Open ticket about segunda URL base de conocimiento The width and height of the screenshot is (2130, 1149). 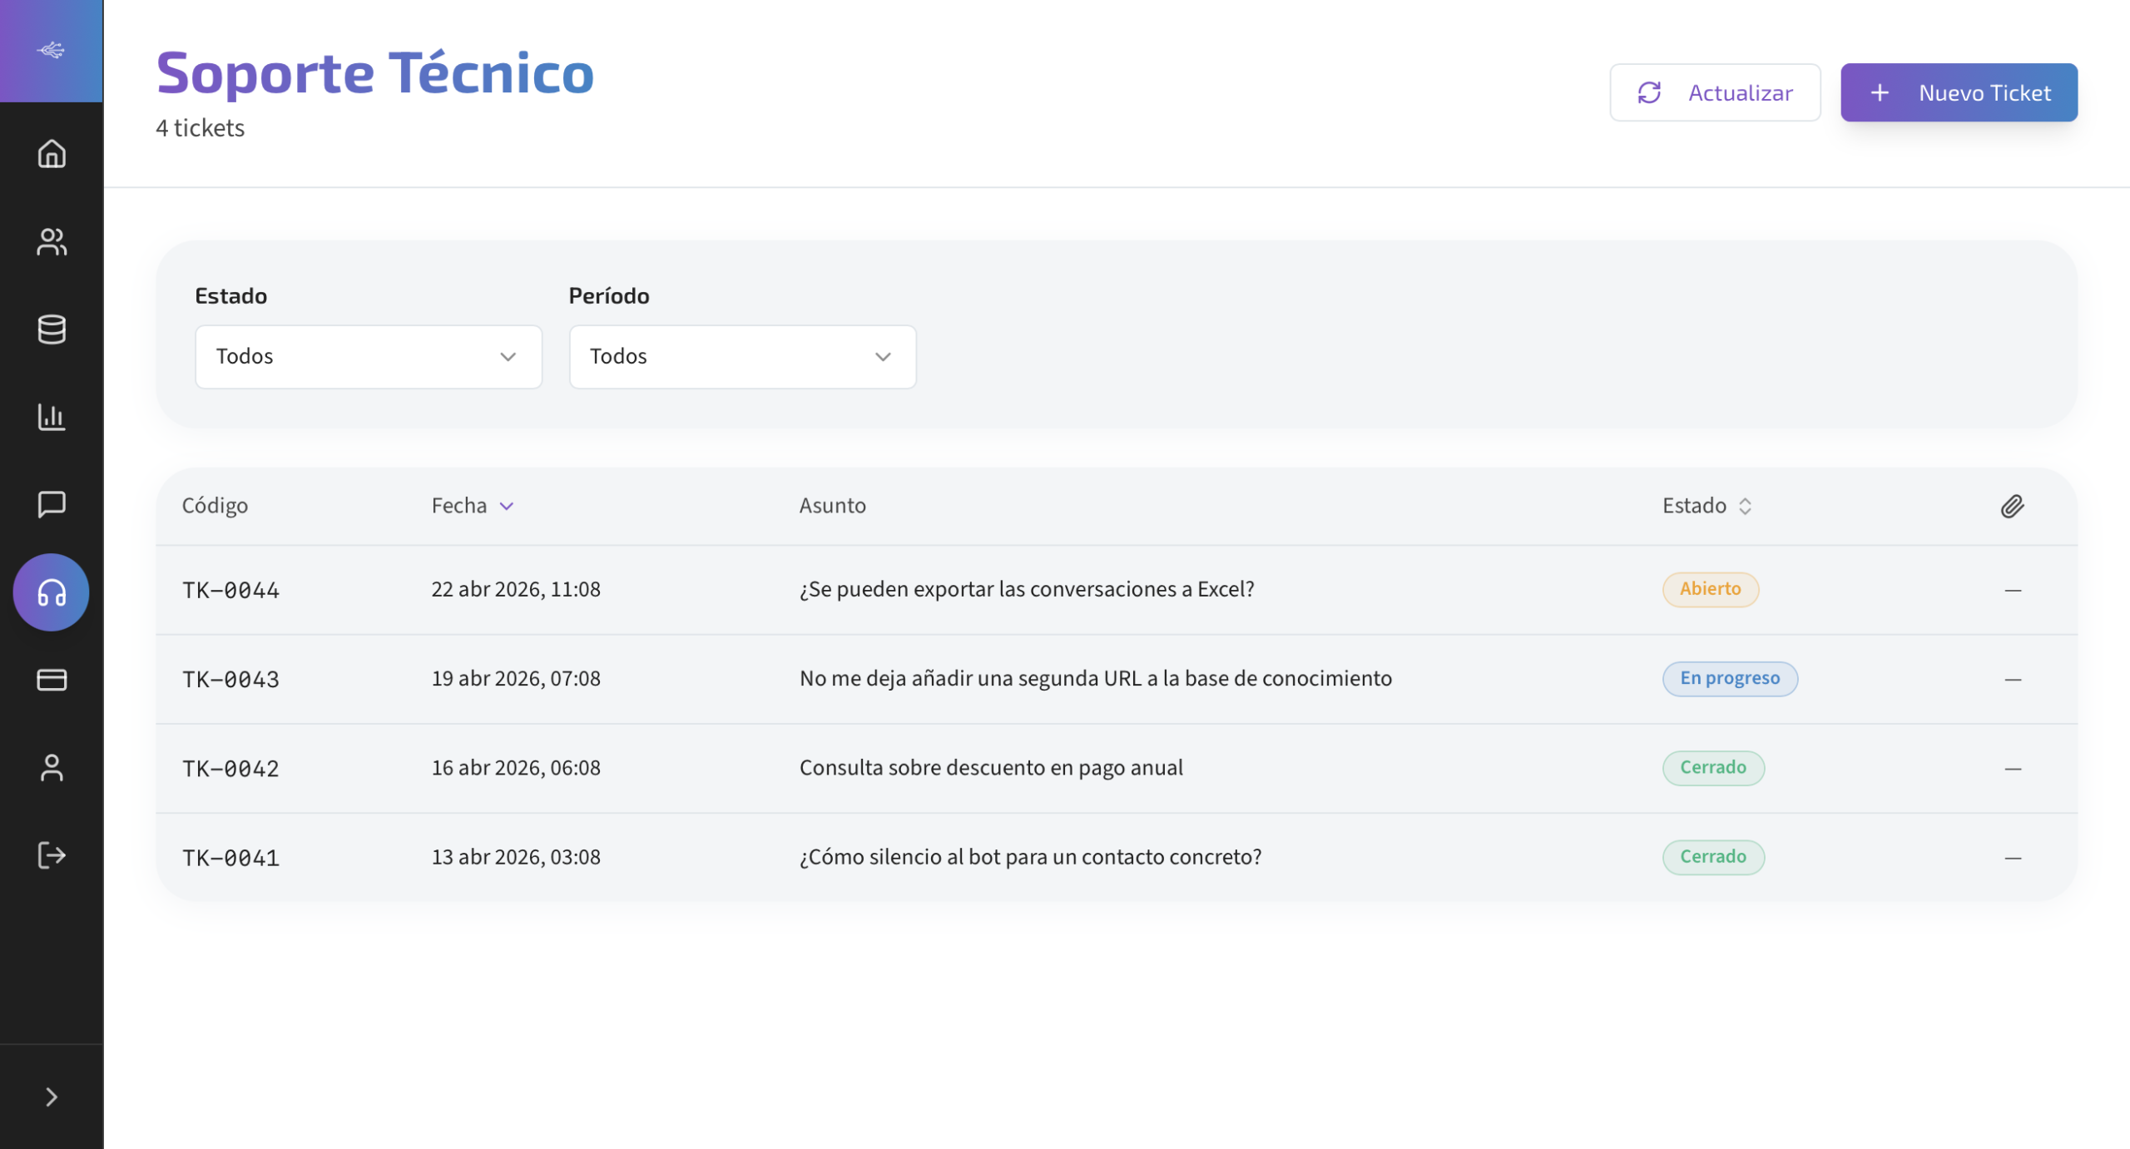point(1095,679)
